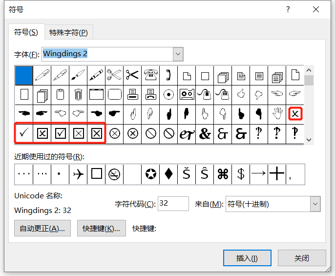Select right arrow in recent symbols
Image resolution: width=335 pixels, height=276 pixels.
[x=259, y=174]
